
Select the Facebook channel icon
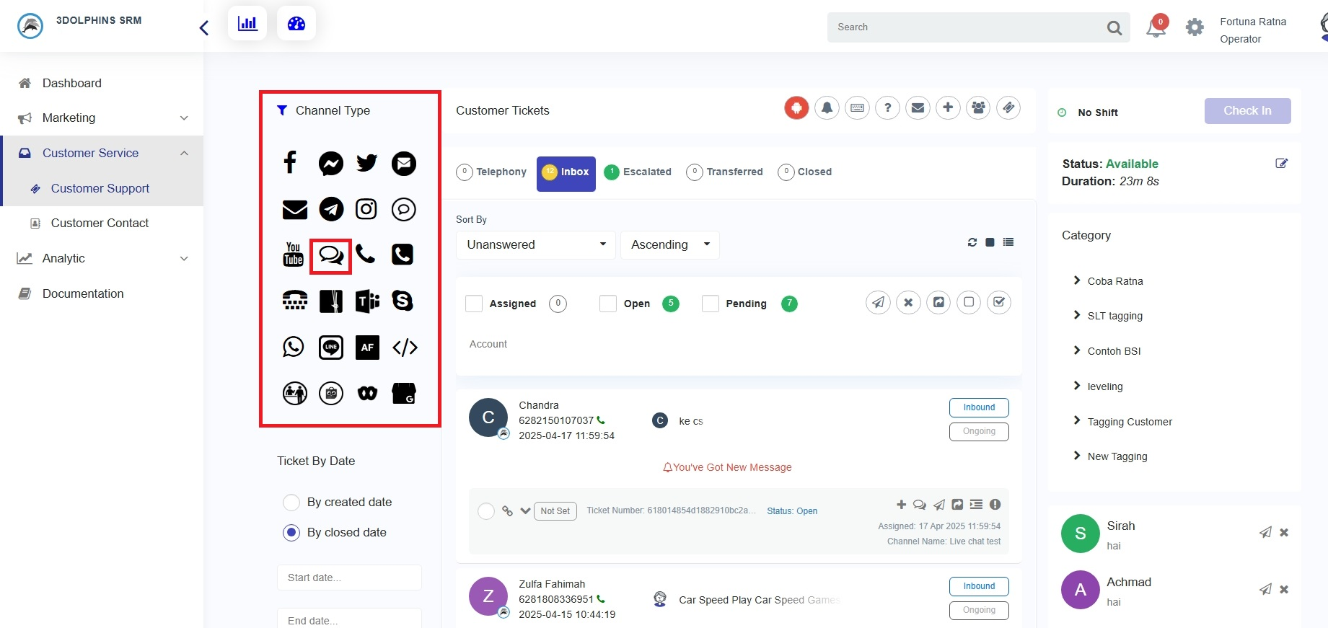point(290,163)
